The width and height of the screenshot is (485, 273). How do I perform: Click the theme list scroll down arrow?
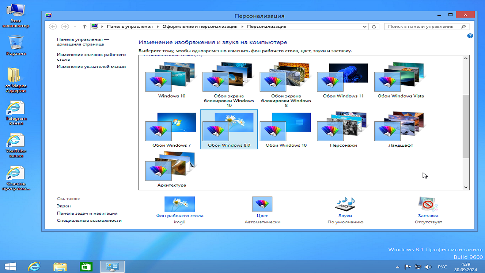(x=466, y=187)
